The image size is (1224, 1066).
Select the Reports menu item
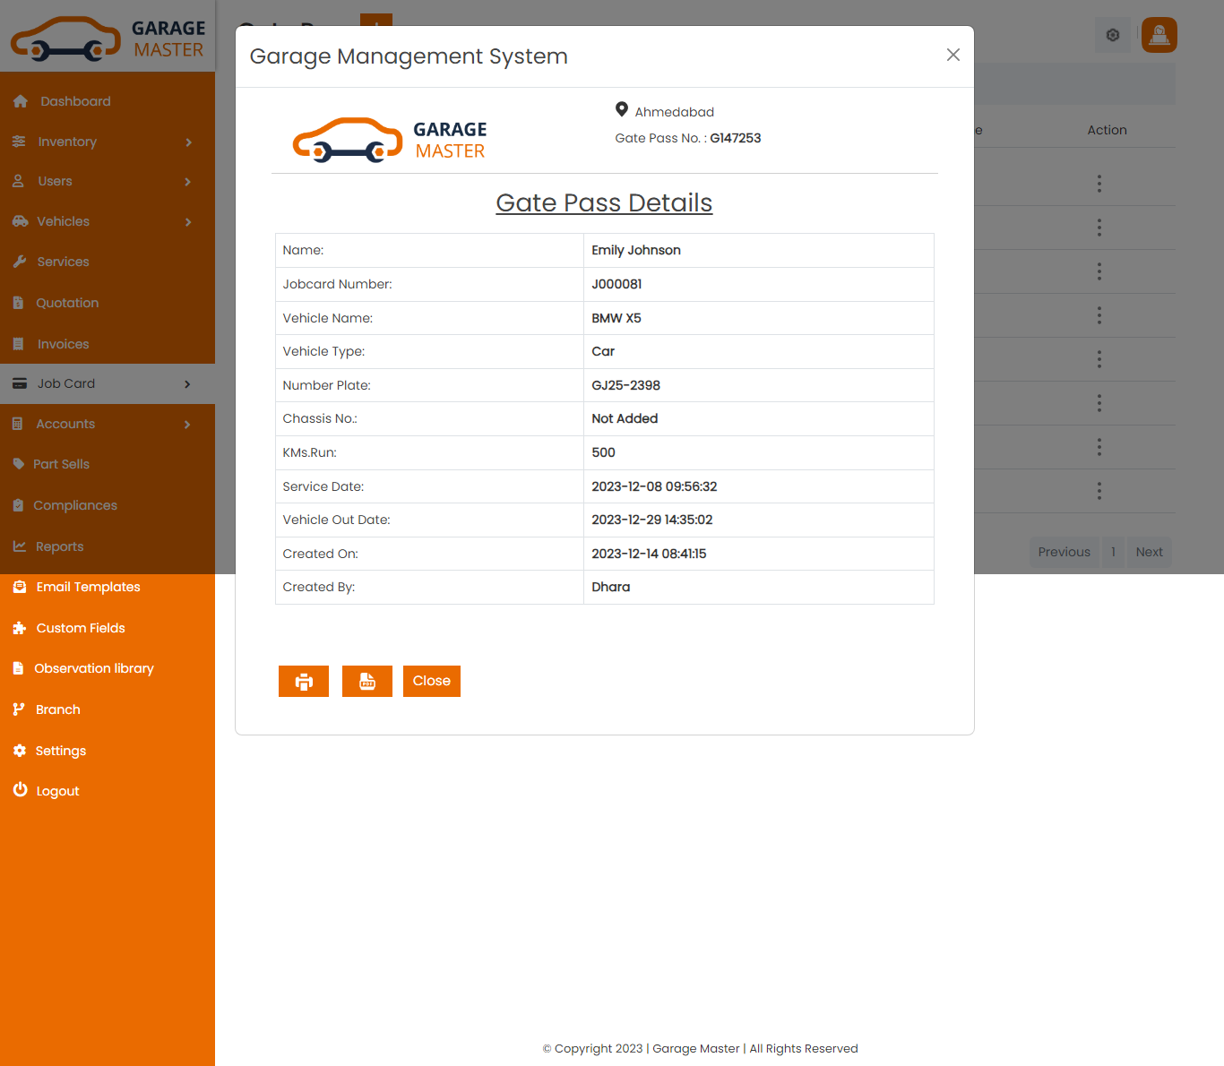(59, 546)
